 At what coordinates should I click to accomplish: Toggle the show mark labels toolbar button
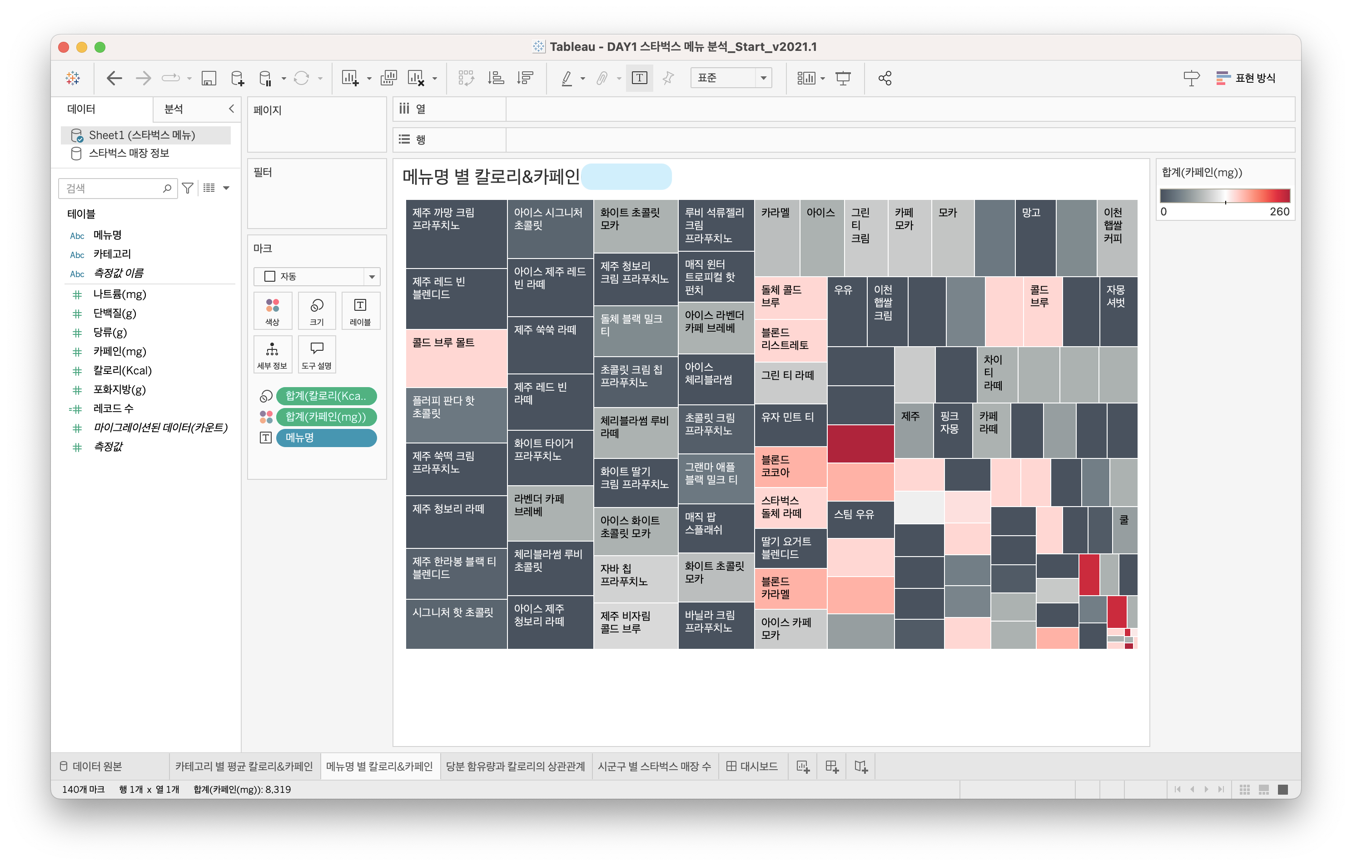(x=639, y=78)
